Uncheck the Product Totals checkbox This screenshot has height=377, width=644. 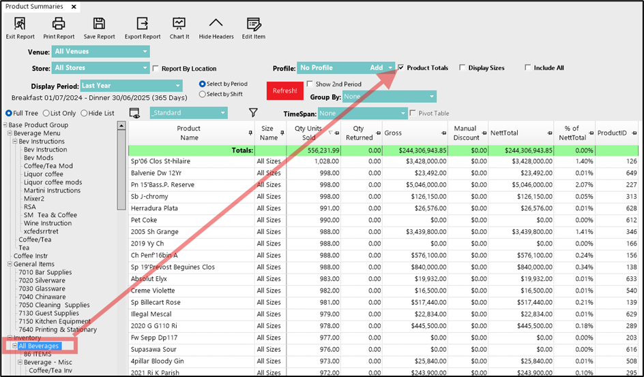pyautogui.click(x=401, y=68)
